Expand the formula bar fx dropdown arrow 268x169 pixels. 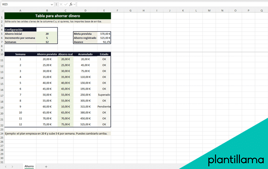click(x=75, y=4)
